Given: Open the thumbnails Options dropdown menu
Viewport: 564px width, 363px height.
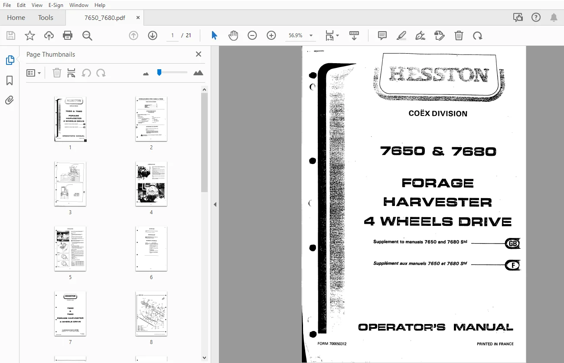Looking at the screenshot, I should pos(33,73).
